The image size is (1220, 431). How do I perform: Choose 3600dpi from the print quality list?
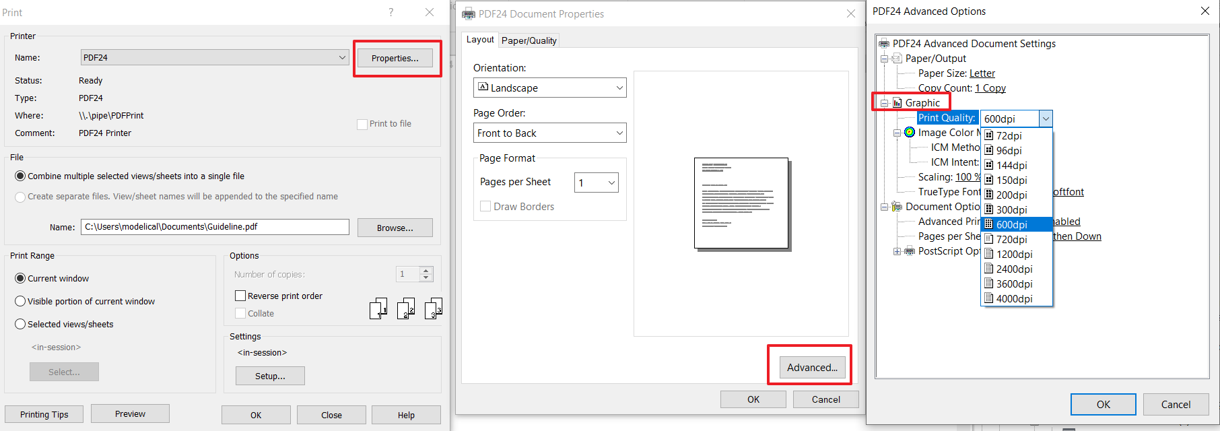[x=1017, y=284]
